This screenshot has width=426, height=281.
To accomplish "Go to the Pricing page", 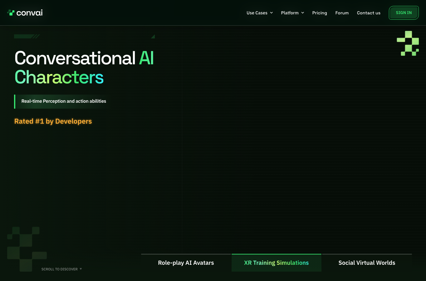I will coord(320,13).
